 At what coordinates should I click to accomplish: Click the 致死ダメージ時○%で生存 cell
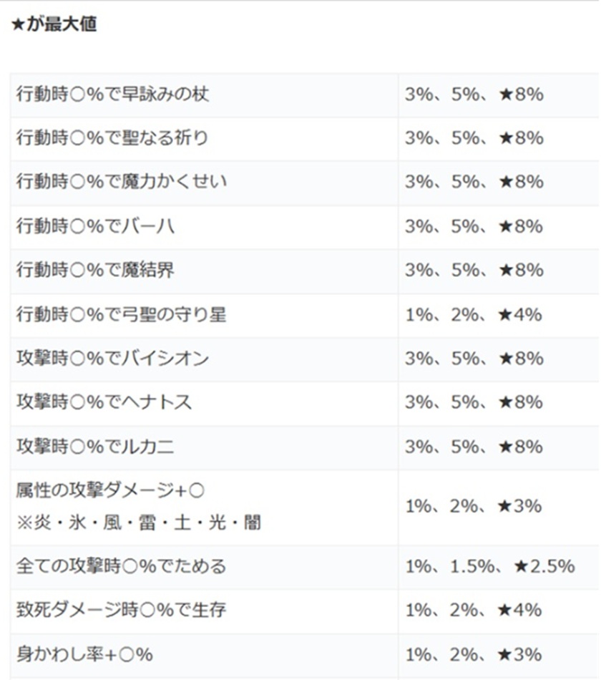pos(122,611)
